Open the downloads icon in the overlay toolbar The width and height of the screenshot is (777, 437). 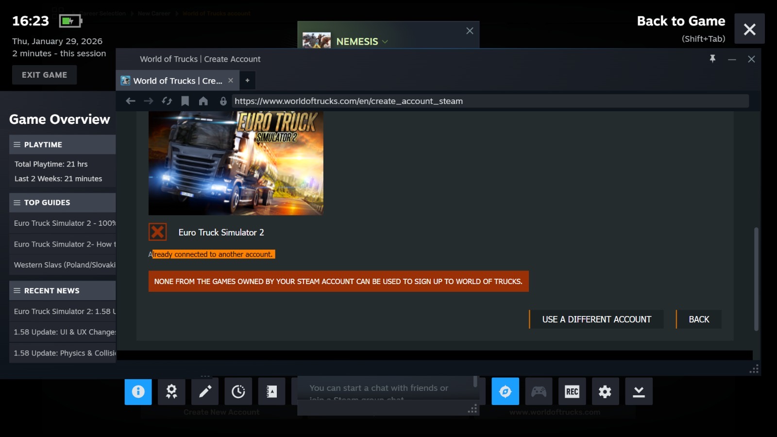click(639, 391)
